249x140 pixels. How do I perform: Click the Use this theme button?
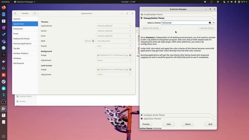point(207,28)
